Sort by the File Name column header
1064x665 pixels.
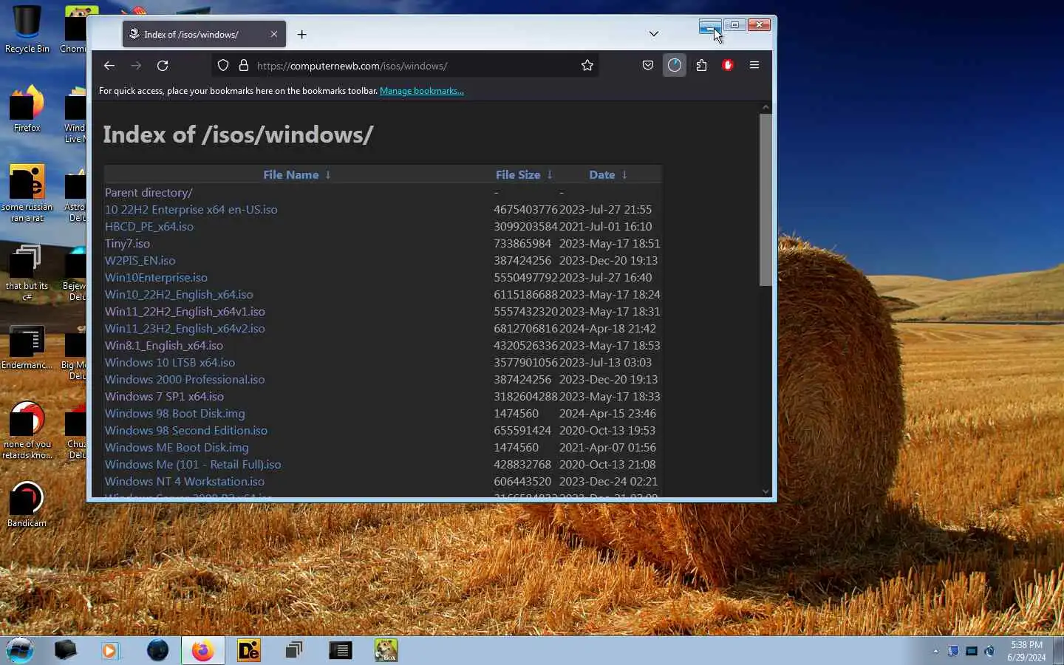(x=297, y=174)
